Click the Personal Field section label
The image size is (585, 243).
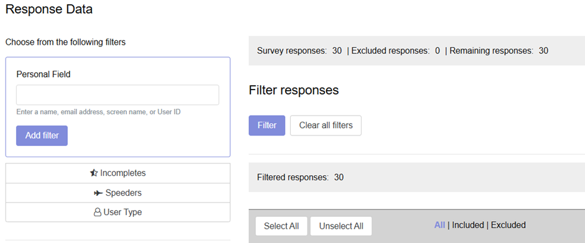(44, 74)
